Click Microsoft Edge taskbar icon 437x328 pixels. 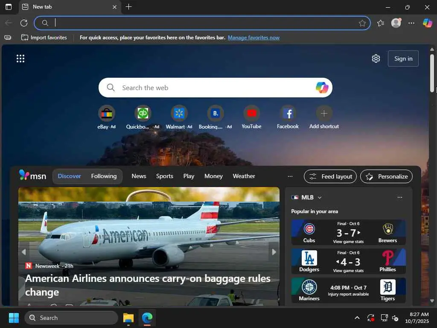tap(147, 318)
